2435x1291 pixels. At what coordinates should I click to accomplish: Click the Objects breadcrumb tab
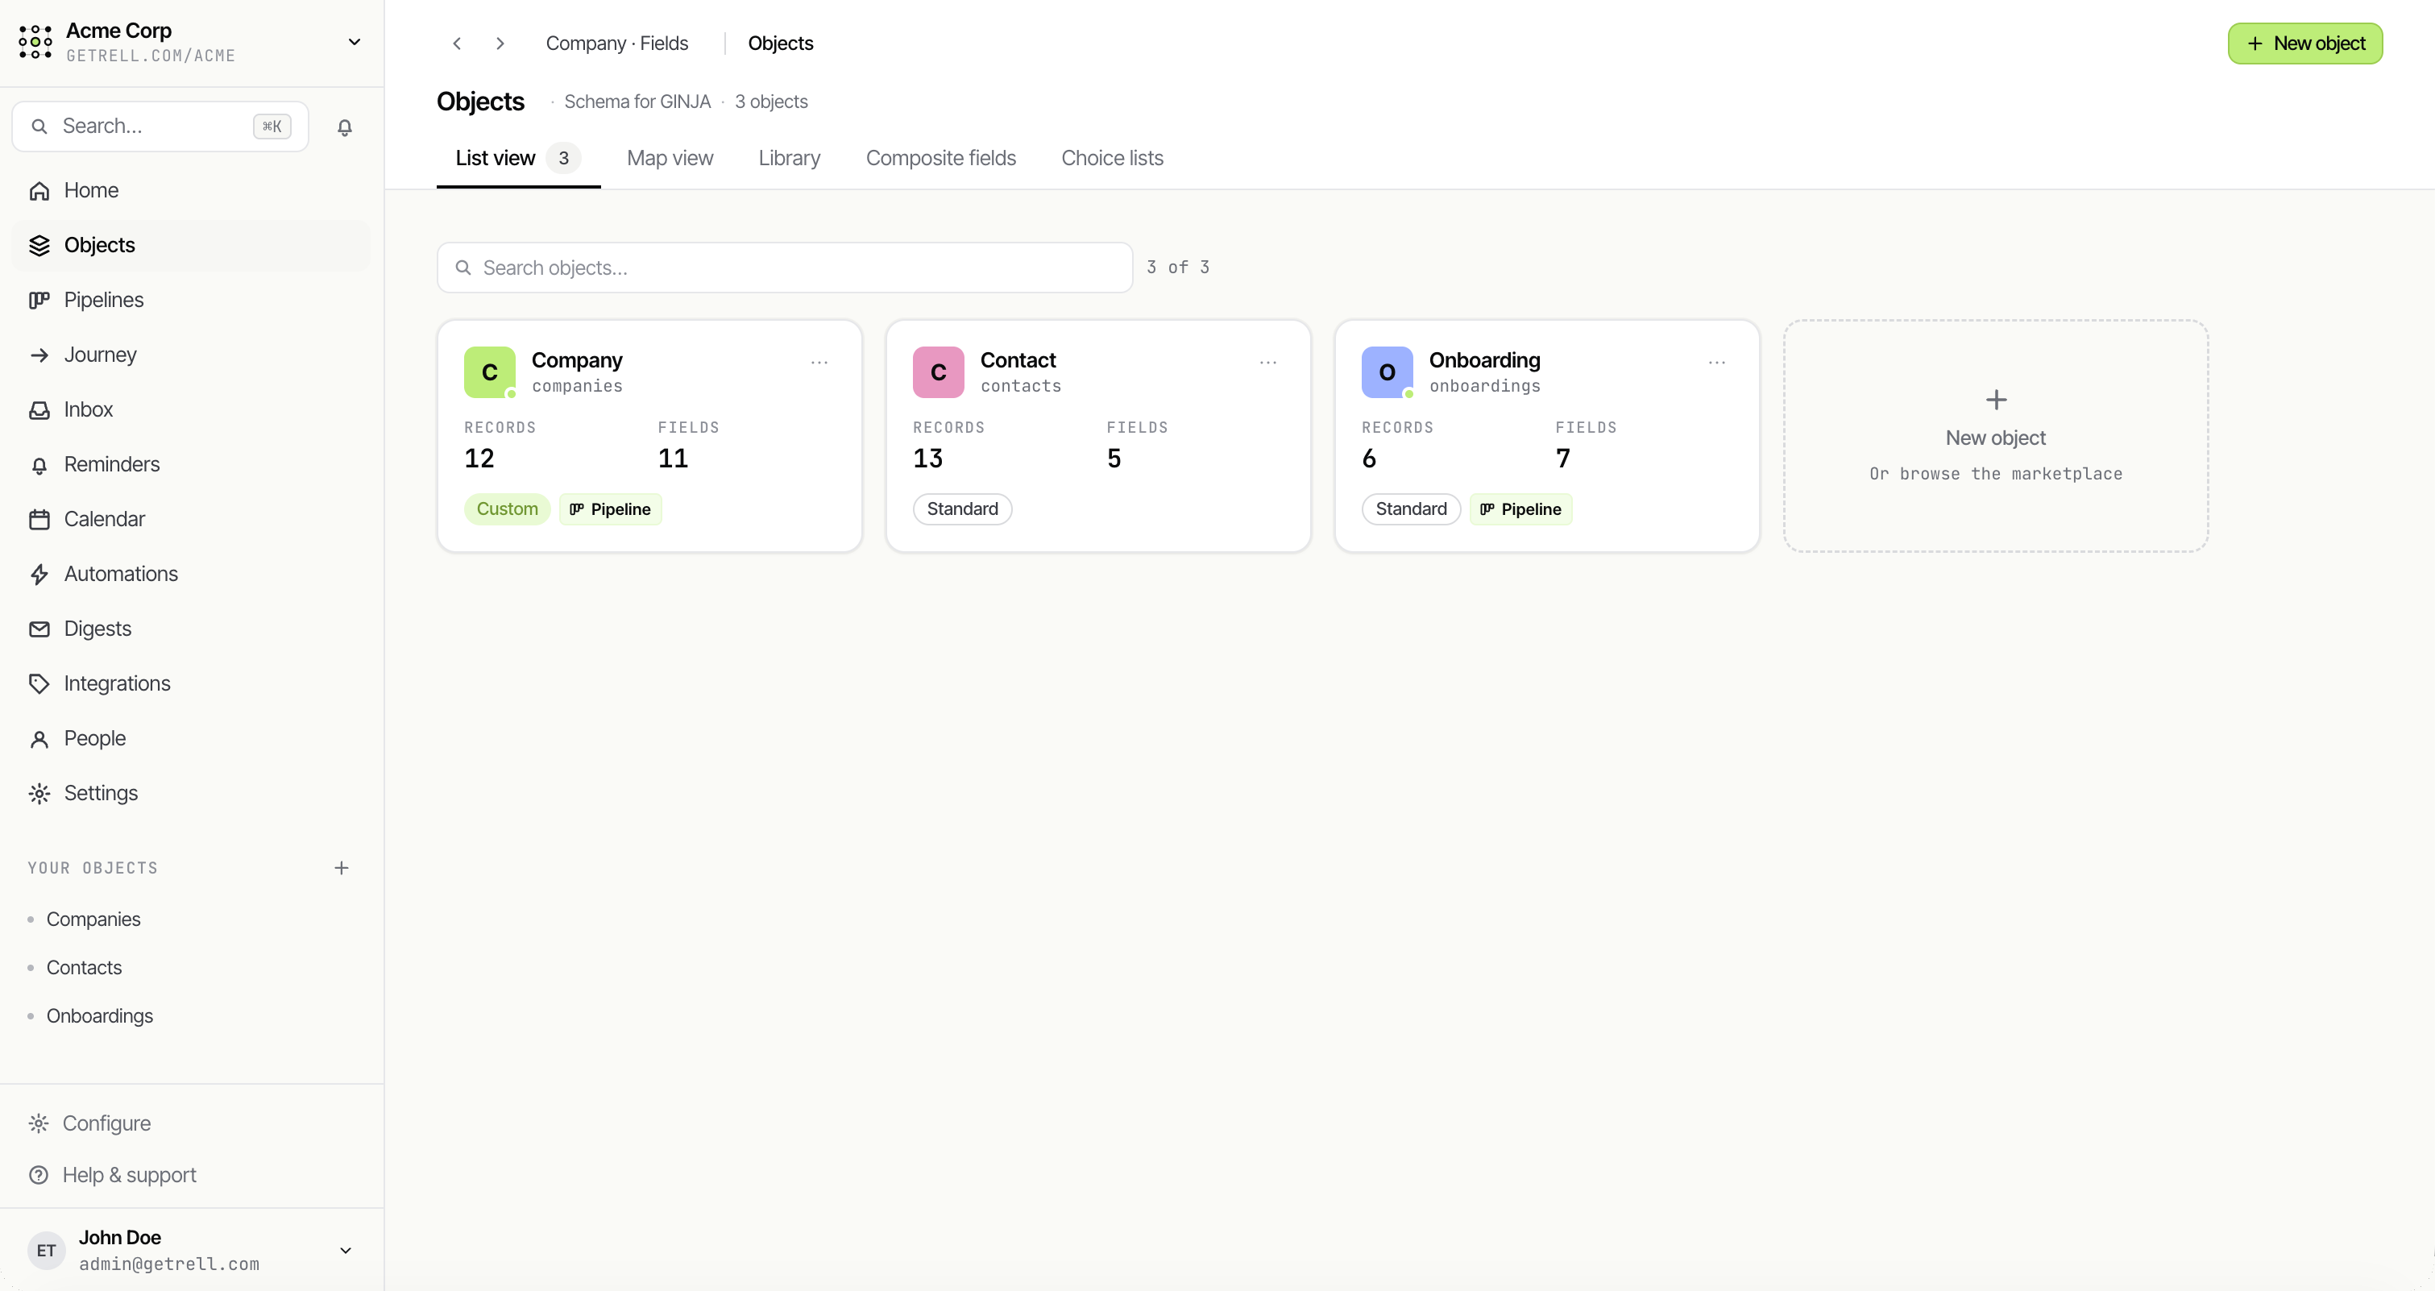click(x=780, y=44)
